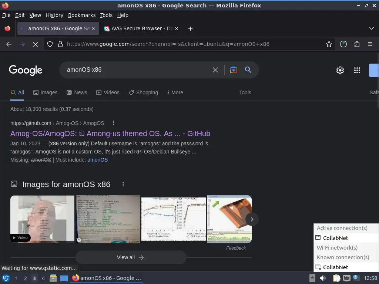The width and height of the screenshot is (379, 284).
Task: Open the Tools search options
Action: click(x=245, y=92)
